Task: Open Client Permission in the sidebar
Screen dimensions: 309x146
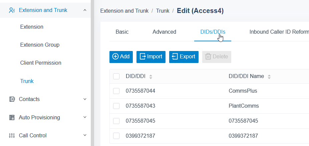Action: (x=41, y=63)
